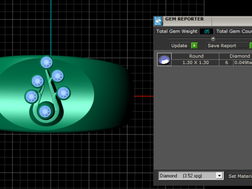Click the Save Report button

pos(228,46)
